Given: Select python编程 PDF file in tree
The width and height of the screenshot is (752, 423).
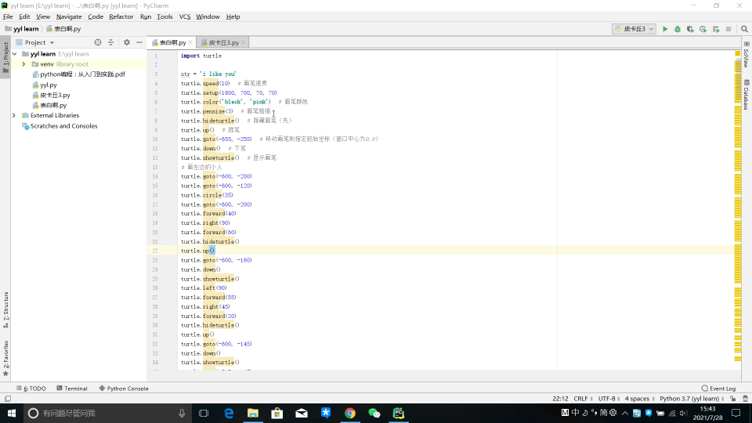Looking at the screenshot, I should 82,74.
